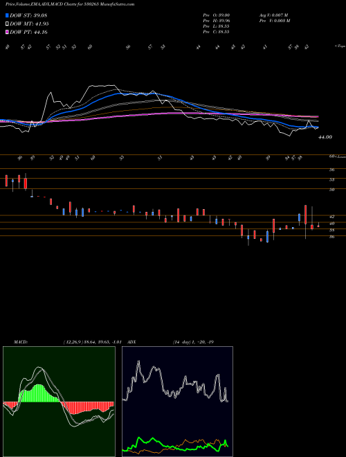Click the MACD parameters (12,26,9) values
The image size is (346, 457).
(92, 342)
